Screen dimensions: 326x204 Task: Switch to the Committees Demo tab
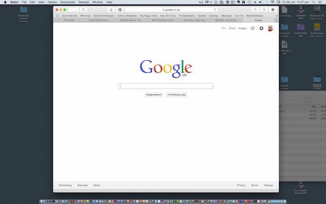100,20
